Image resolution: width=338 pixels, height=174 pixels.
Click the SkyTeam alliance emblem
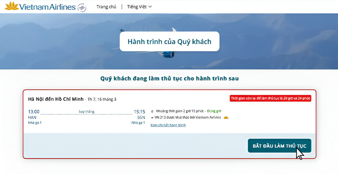coord(82,8)
